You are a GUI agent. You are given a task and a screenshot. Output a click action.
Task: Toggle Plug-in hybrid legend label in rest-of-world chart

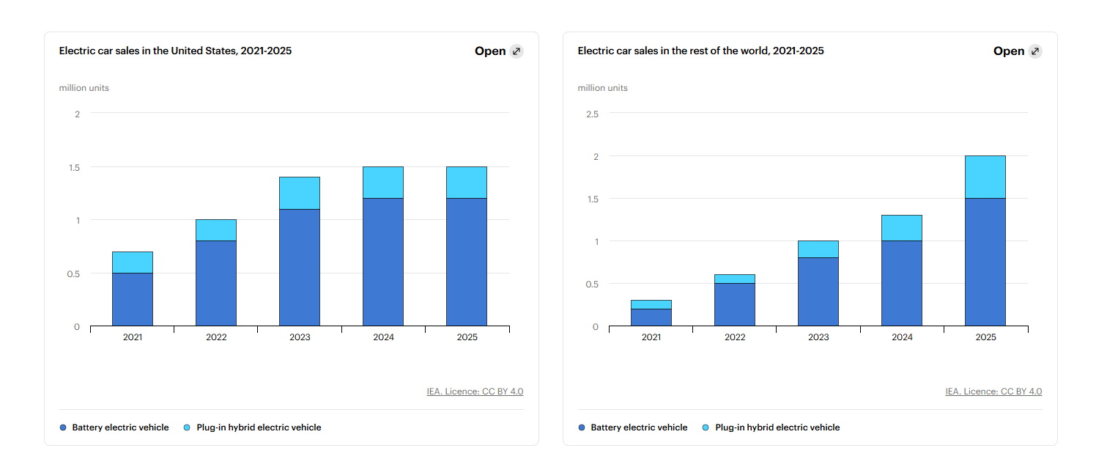[777, 427]
